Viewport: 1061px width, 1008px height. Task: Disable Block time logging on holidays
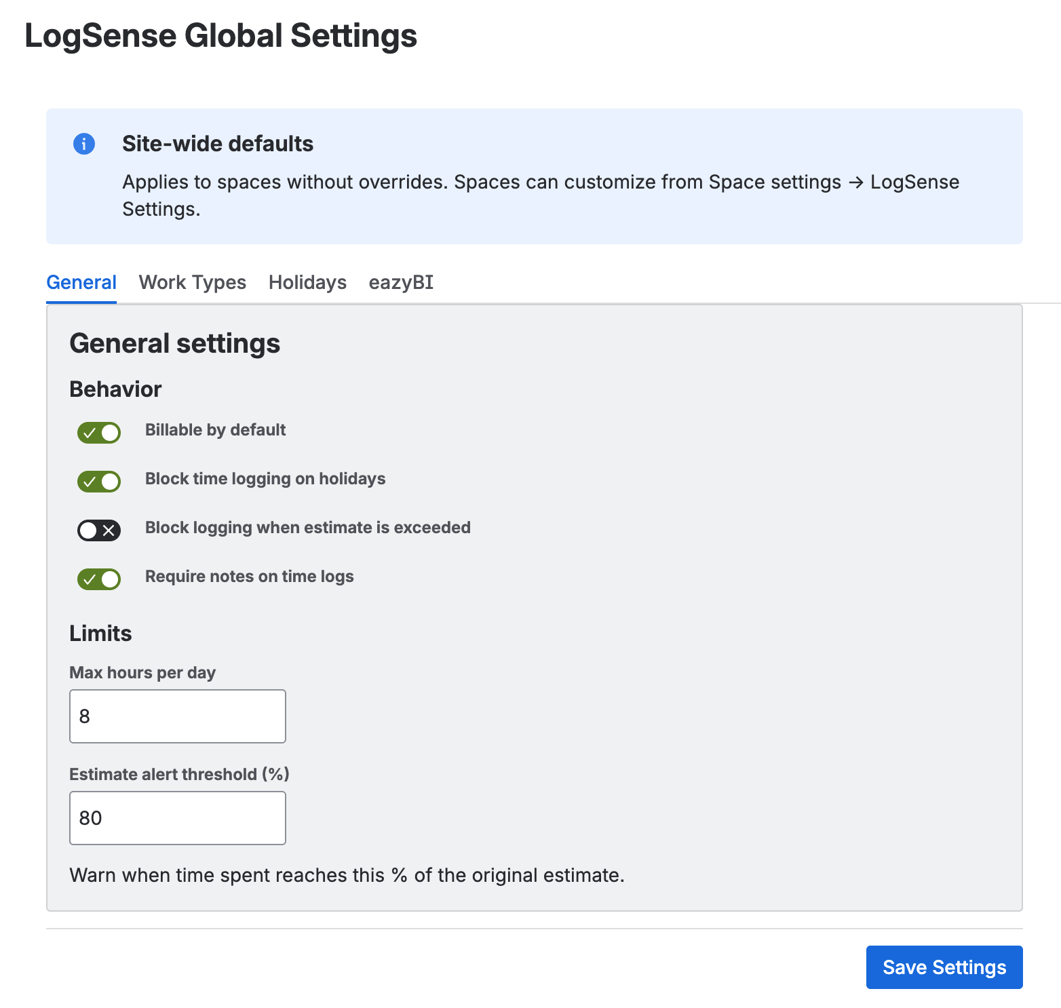pos(99,482)
